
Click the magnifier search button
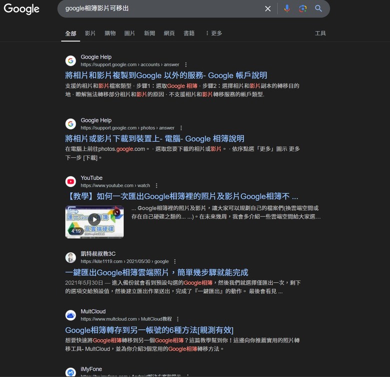318,8
